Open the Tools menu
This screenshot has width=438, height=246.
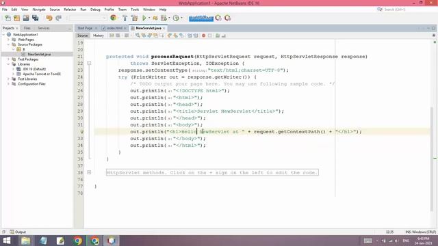[x=135, y=10]
